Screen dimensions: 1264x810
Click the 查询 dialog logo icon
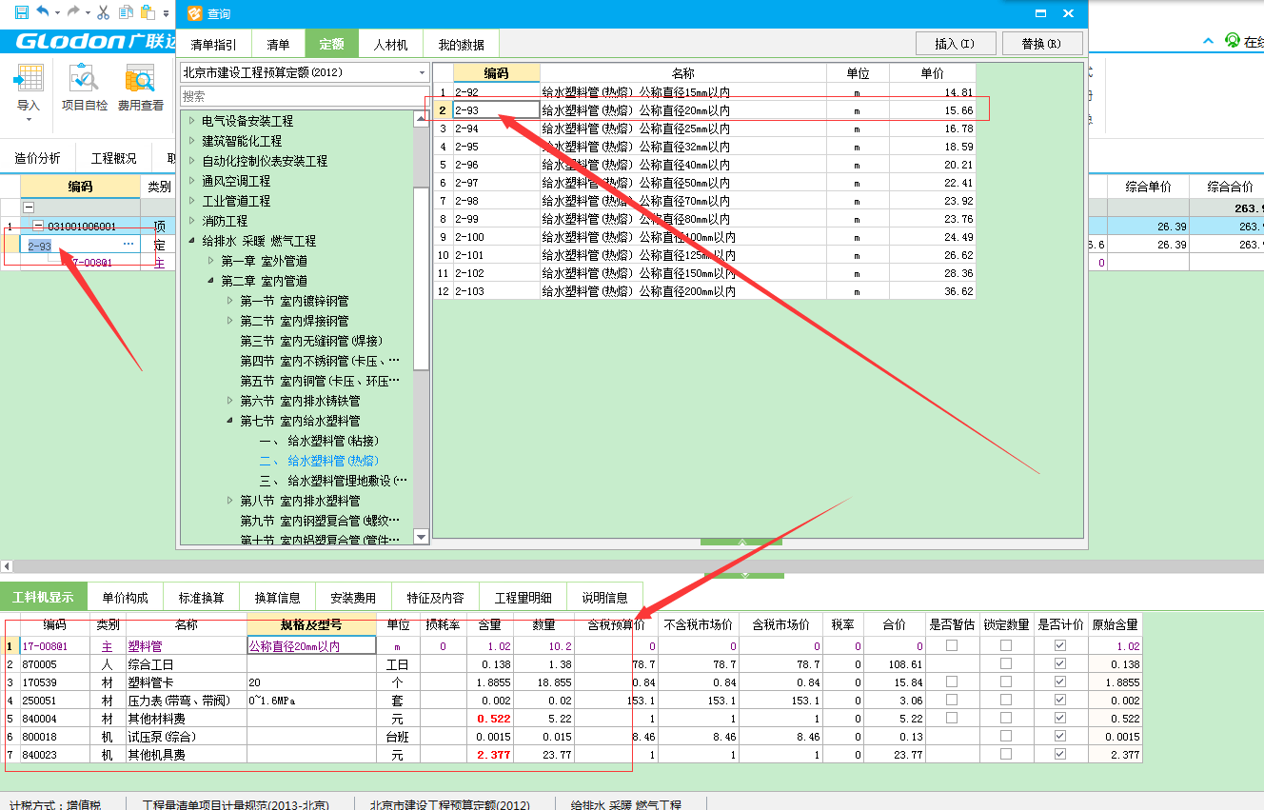pyautogui.click(x=195, y=13)
